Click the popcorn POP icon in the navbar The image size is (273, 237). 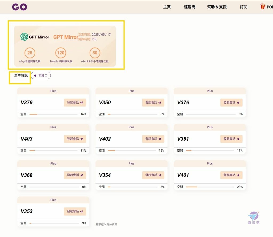(x=262, y=6)
